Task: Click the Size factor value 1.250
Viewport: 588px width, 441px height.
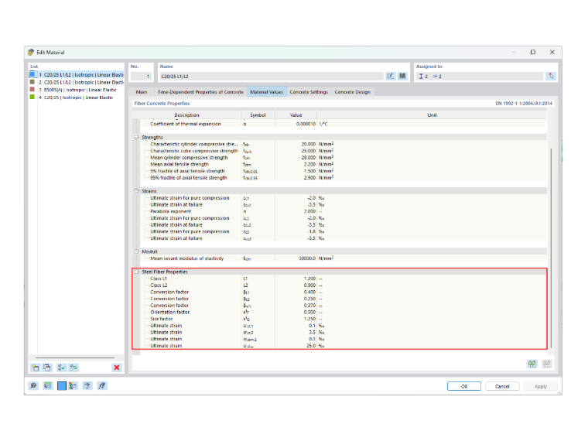Action: (309, 319)
